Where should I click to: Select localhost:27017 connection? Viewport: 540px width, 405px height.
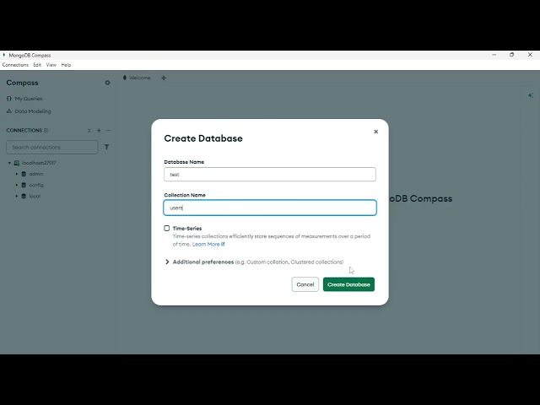39,163
